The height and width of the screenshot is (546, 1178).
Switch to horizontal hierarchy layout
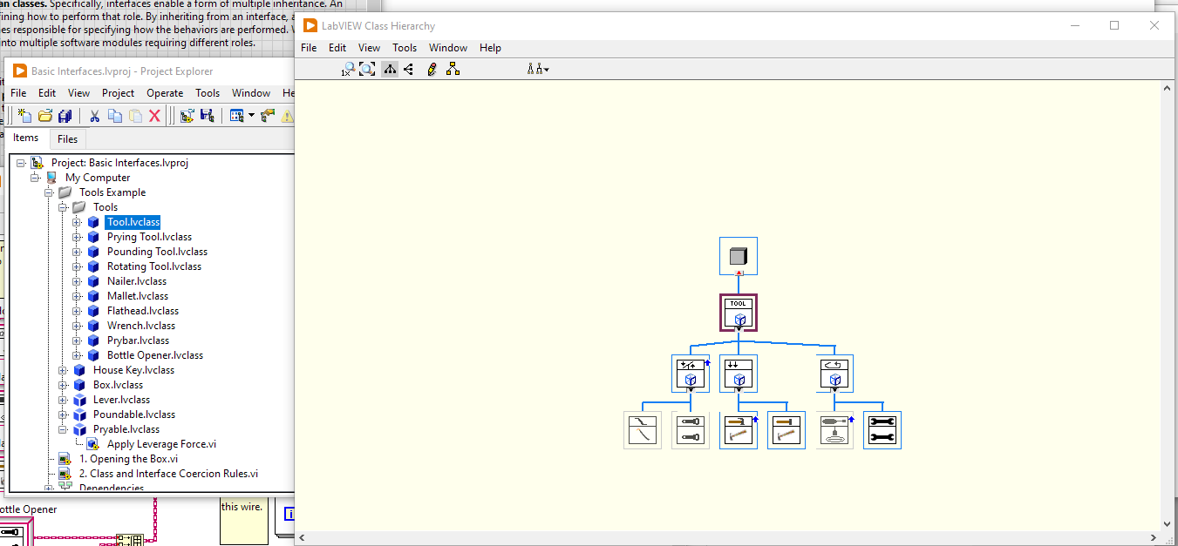coord(408,69)
